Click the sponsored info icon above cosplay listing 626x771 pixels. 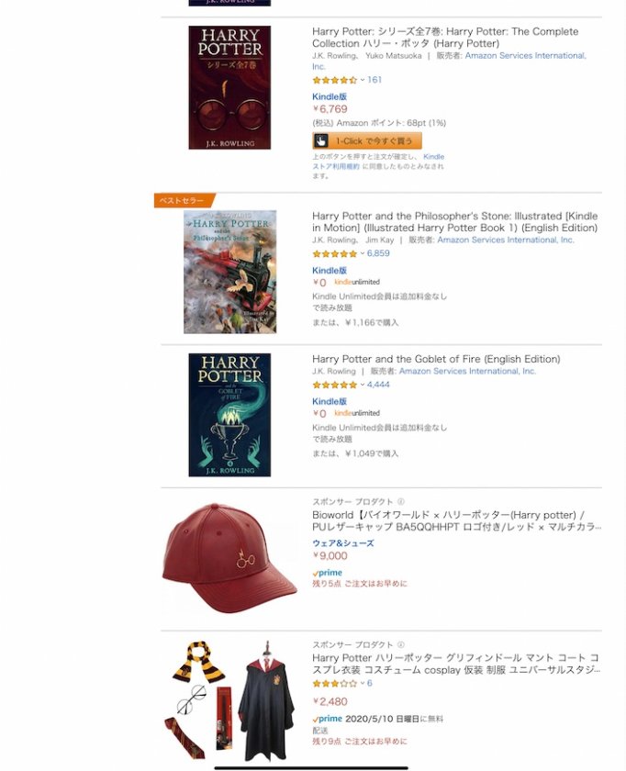click(401, 644)
